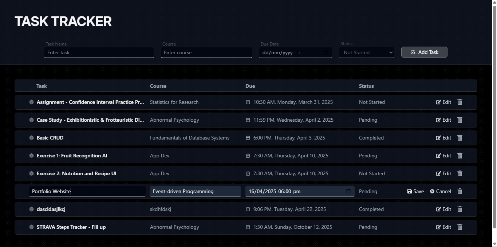Click the Add Task button

click(x=424, y=52)
